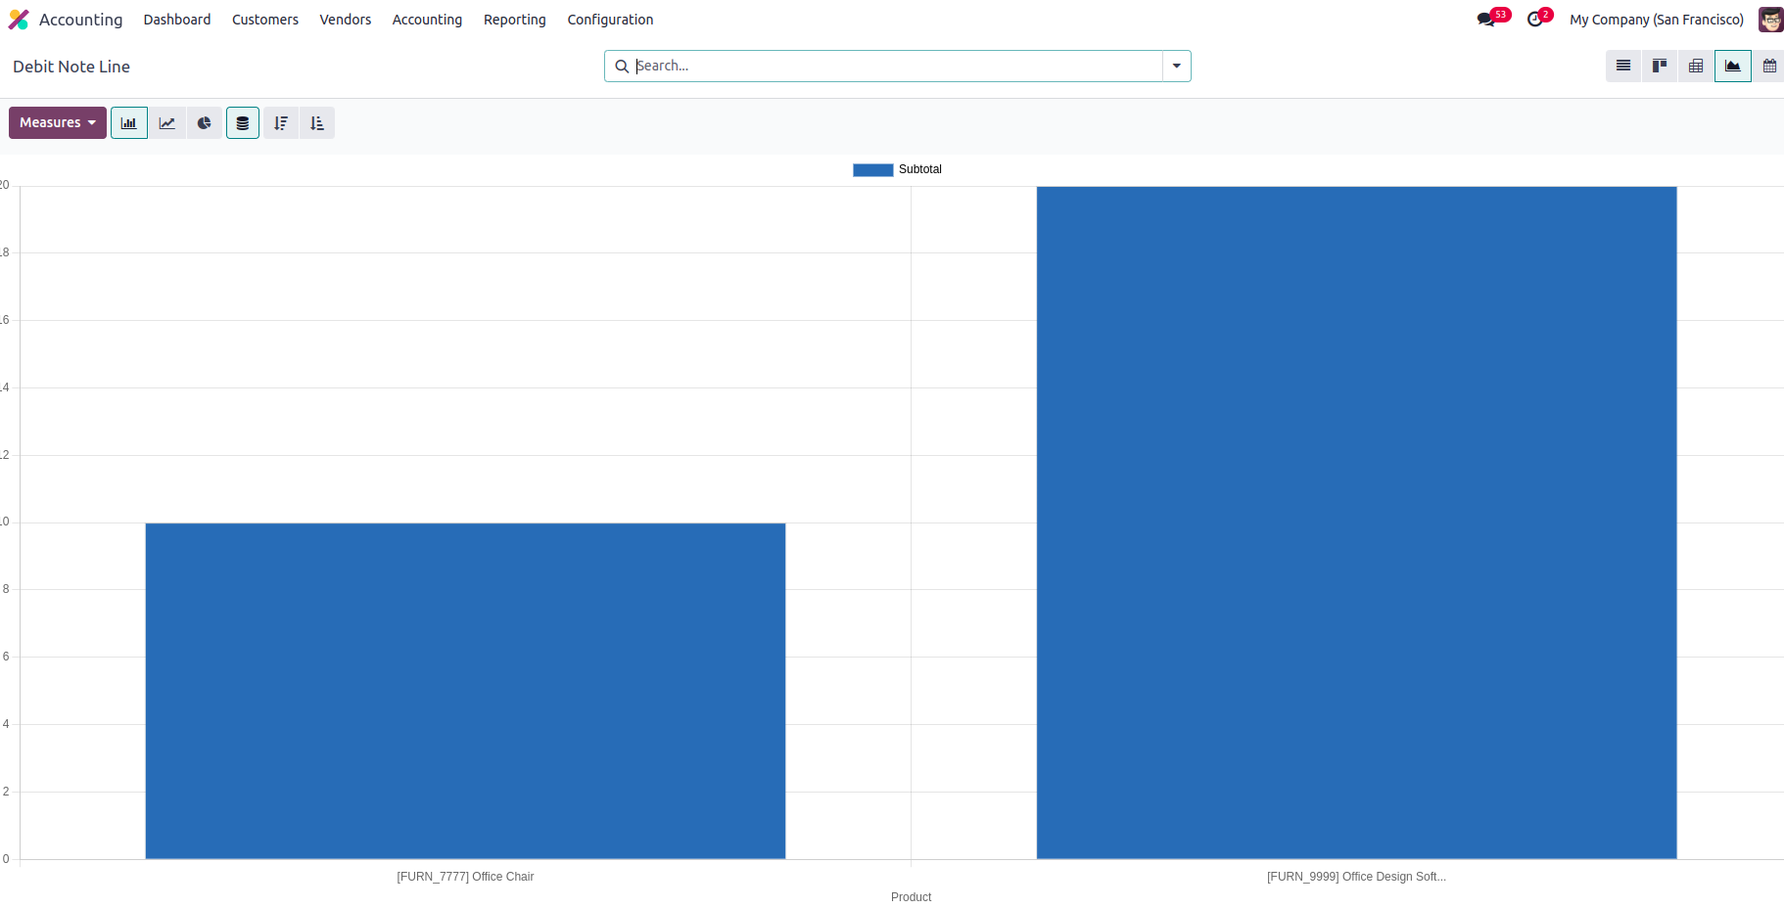Viewport: 1784px width, 909px height.
Task: Switch to pie chart mode
Action: coord(205,123)
